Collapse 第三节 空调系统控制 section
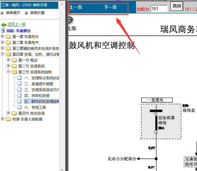The image size is (197, 171). tap(9, 72)
